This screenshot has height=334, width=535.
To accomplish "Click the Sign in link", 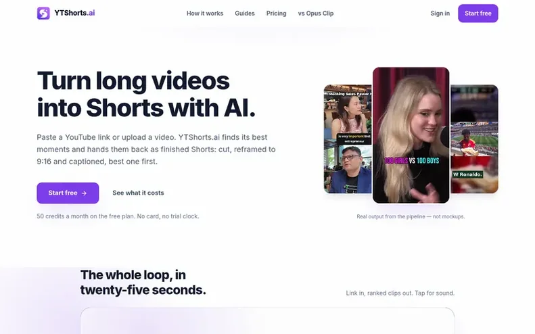I will click(440, 14).
